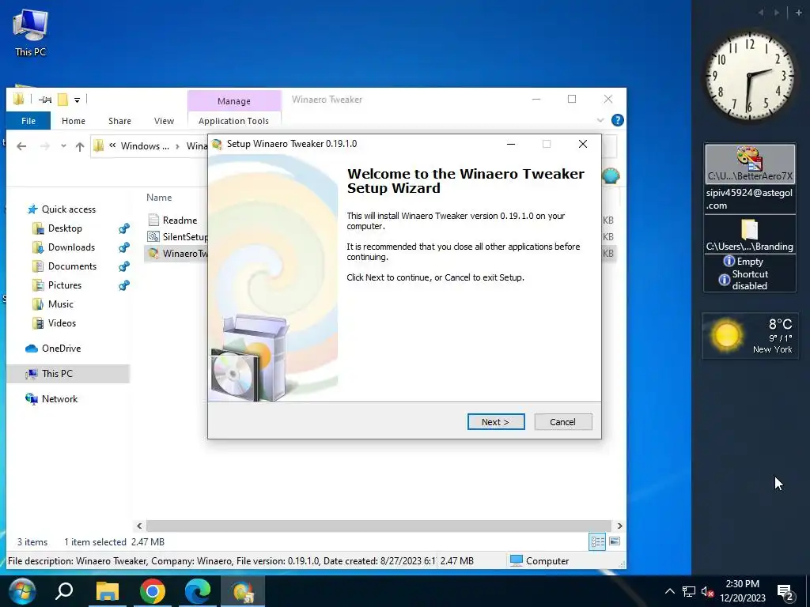Click Next in the Winaero Tweaker setup wizard

pyautogui.click(x=496, y=422)
